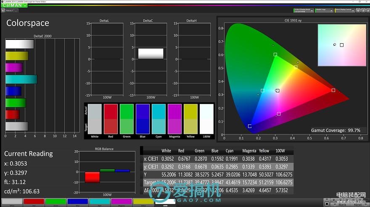The width and height of the screenshot is (370, 207).
Task: Select the 100W pattern swatch at bottom
Action: pyautogui.click(x=164, y=202)
